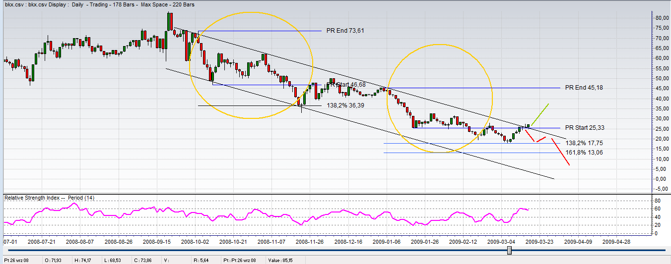Click the 2009-04-09 date axis label
671x264 pixels.
point(578,242)
